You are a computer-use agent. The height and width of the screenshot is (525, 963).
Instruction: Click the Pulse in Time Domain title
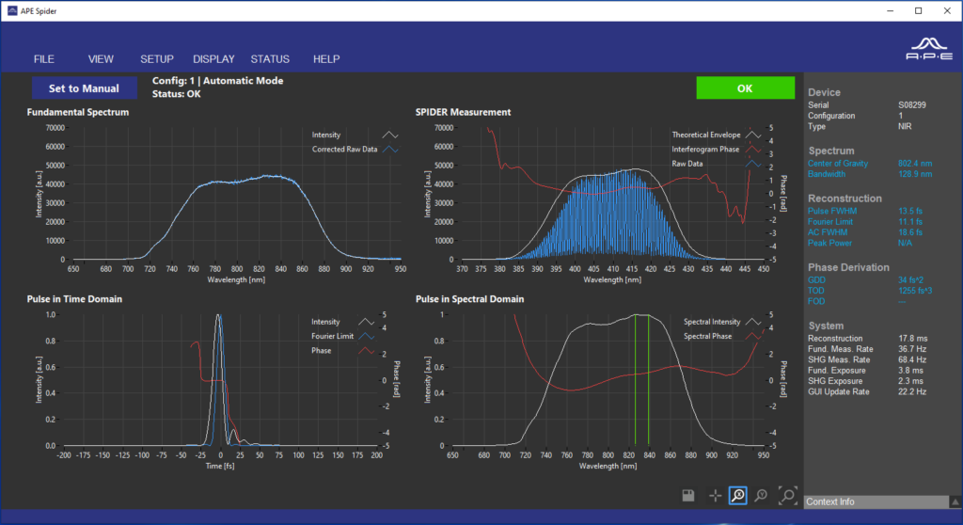tap(74, 299)
